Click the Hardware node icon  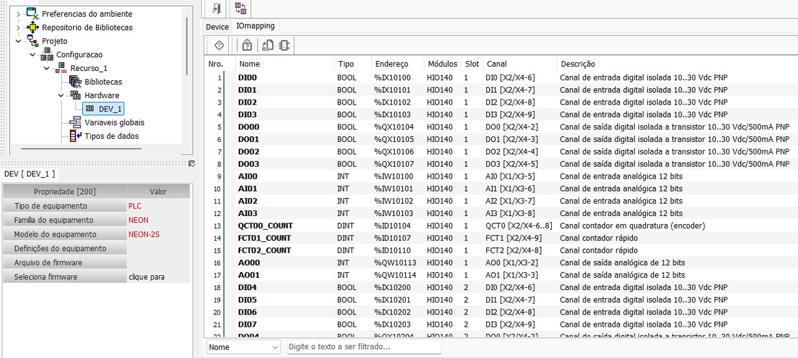tap(75, 95)
